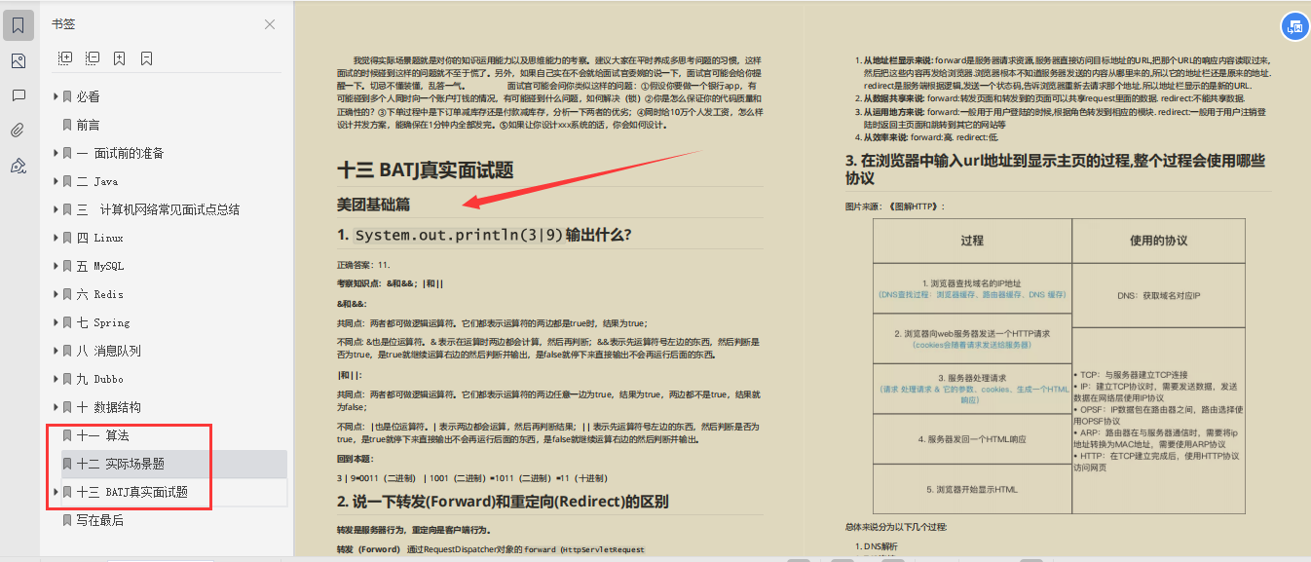Click heading 十三 BATJ真实面试题 in document
1311x562 pixels.
point(425,169)
